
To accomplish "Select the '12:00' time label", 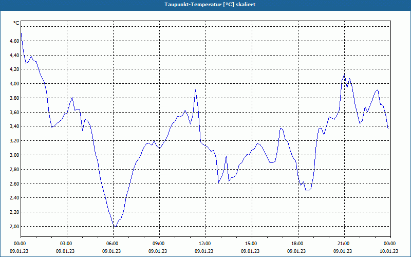I will pyautogui.click(x=206, y=244).
